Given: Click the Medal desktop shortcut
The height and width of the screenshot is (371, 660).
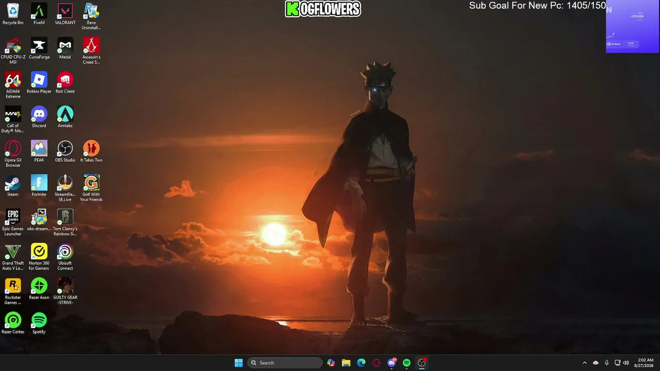Looking at the screenshot, I should (65, 48).
